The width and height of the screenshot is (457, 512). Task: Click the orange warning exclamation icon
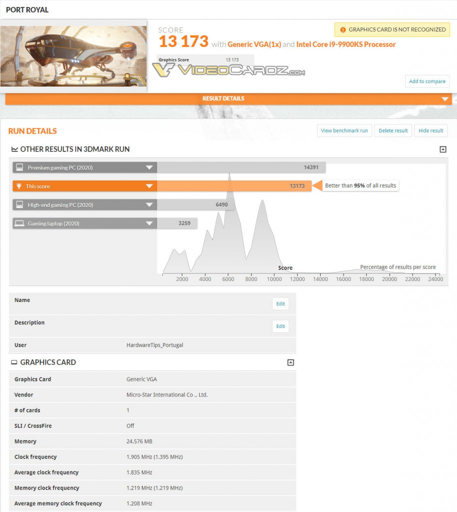click(343, 29)
